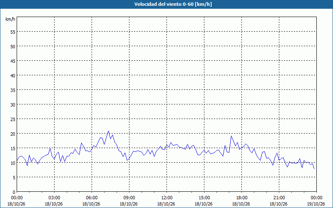Click the "18/10/26" date under "15:00"
This screenshot has width=333, height=208.
[x=204, y=204]
